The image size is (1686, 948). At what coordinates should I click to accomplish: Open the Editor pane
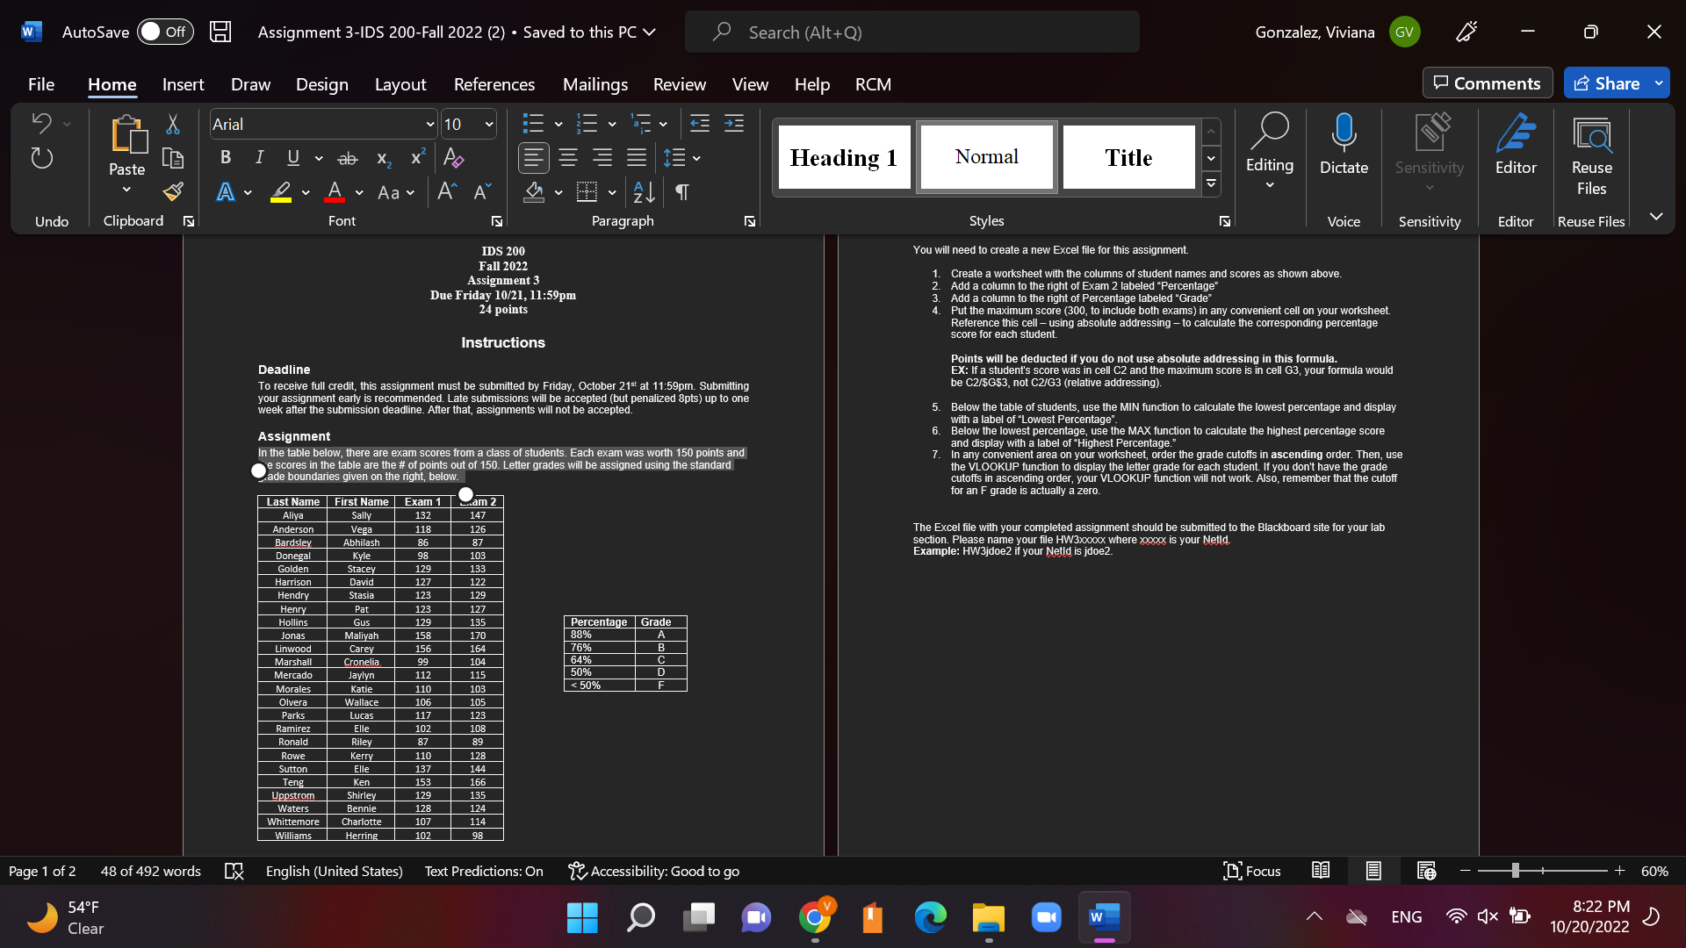[x=1516, y=145]
